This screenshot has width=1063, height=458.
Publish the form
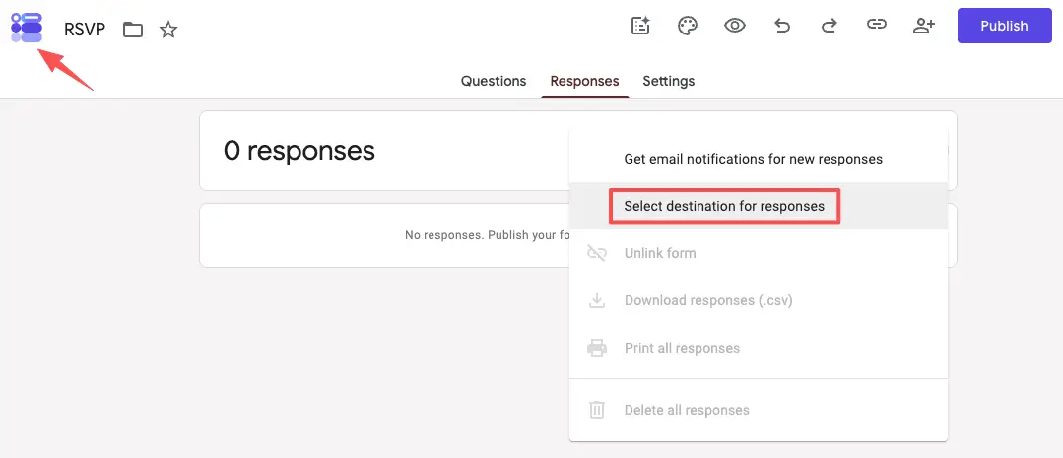point(1004,26)
